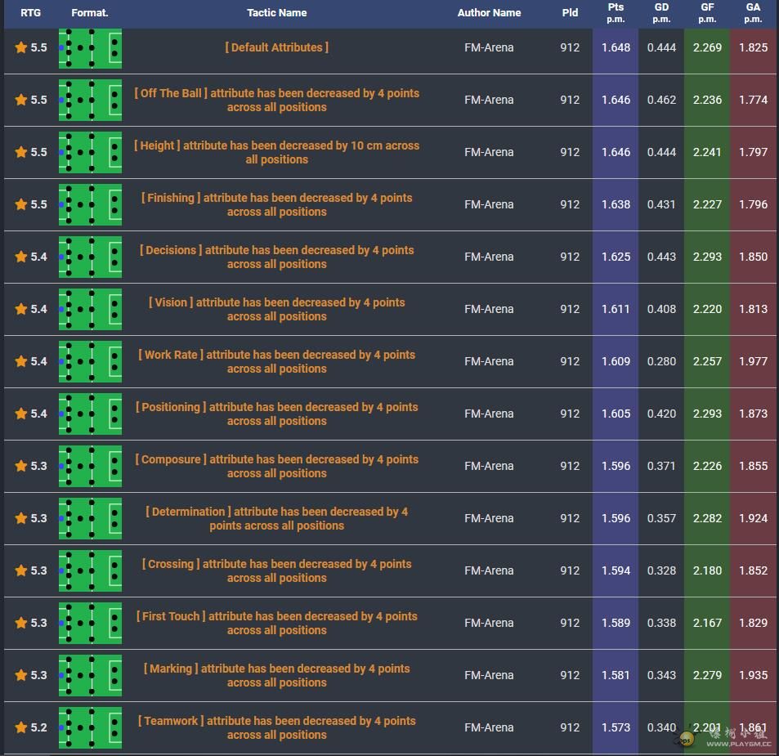Open the Positioning attribute decreased tactic
Viewport: 779px width, 756px height.
277,414
